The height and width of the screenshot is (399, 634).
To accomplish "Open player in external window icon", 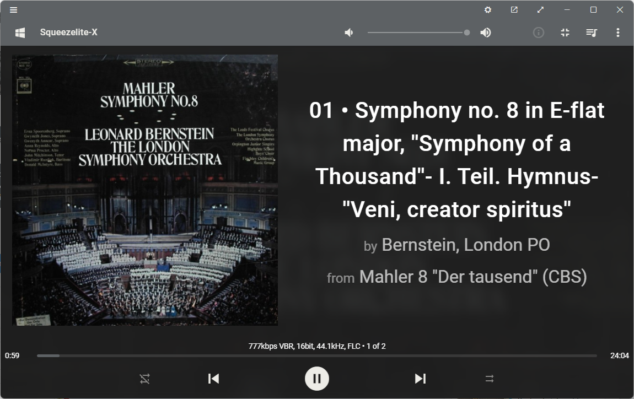I will pos(514,10).
